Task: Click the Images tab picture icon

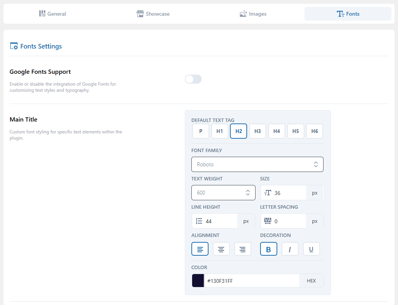Action: pyautogui.click(x=243, y=14)
